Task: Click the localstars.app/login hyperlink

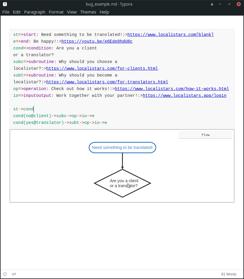Action: [184, 95]
